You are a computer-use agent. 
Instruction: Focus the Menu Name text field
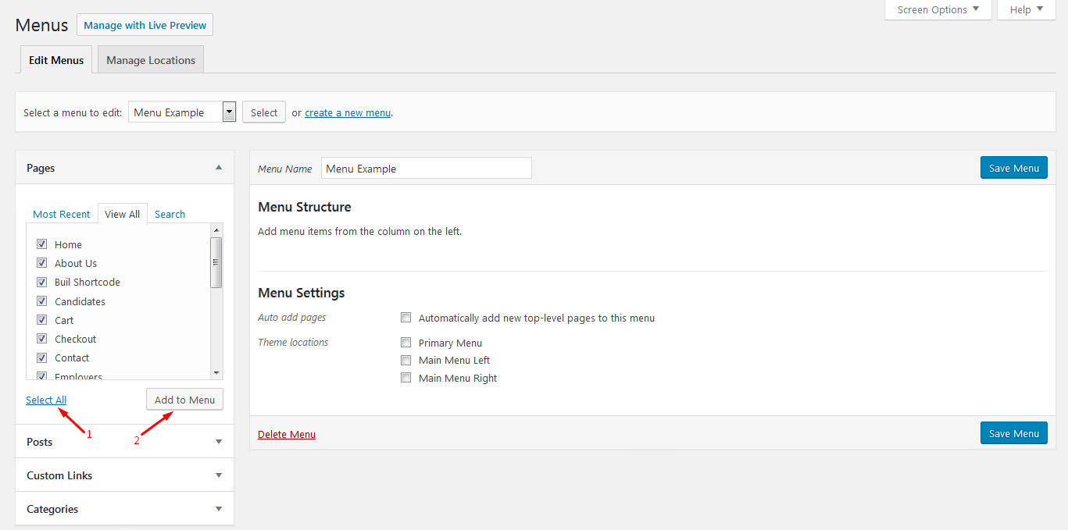coord(426,169)
